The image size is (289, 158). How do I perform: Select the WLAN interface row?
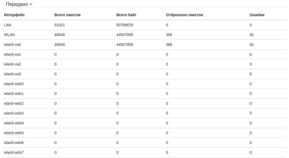(x=9, y=35)
